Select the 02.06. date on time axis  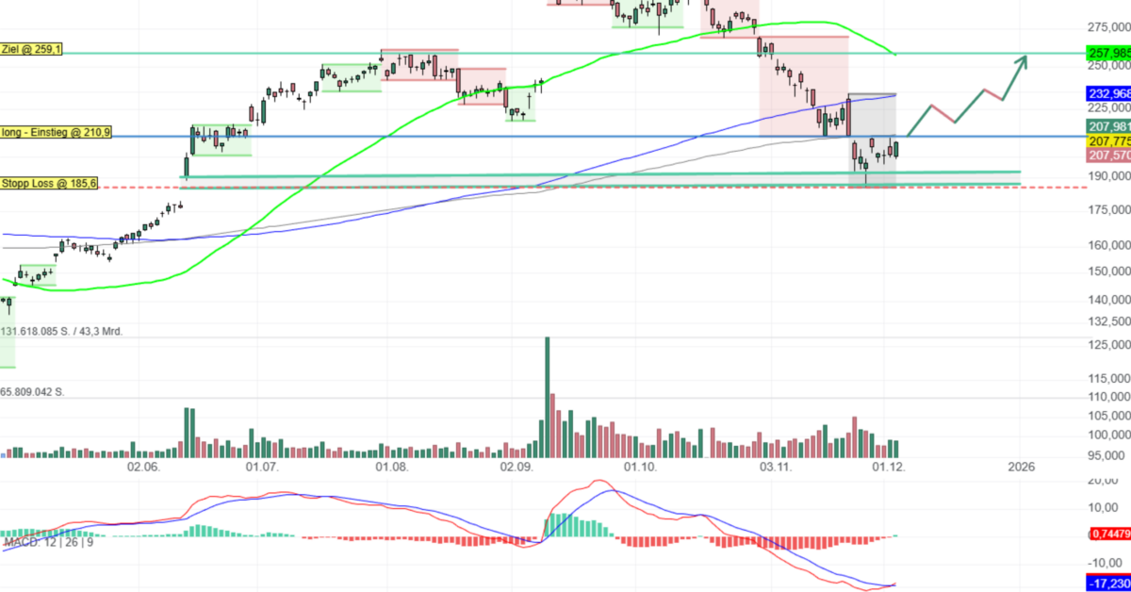[x=143, y=467]
